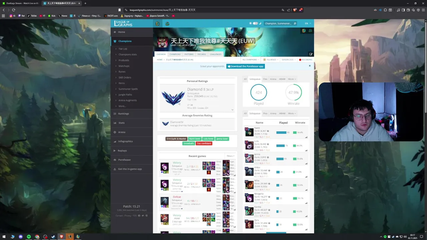Click the Lulu champion icon in table
The image size is (427, 240).
pos(249,145)
